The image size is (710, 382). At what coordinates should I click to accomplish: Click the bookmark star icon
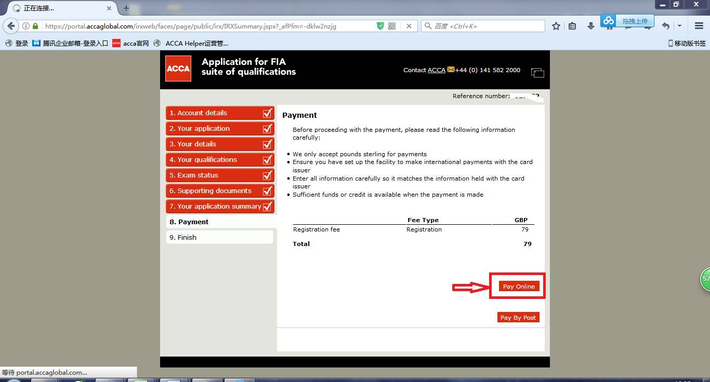click(556, 26)
